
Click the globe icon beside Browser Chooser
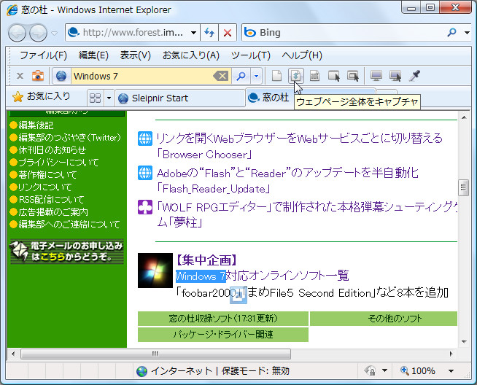(145, 139)
